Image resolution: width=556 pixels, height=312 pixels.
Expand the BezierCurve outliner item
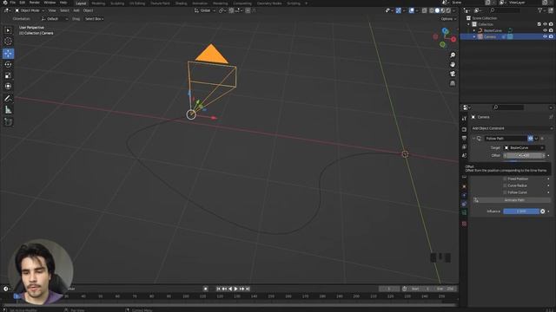click(474, 30)
